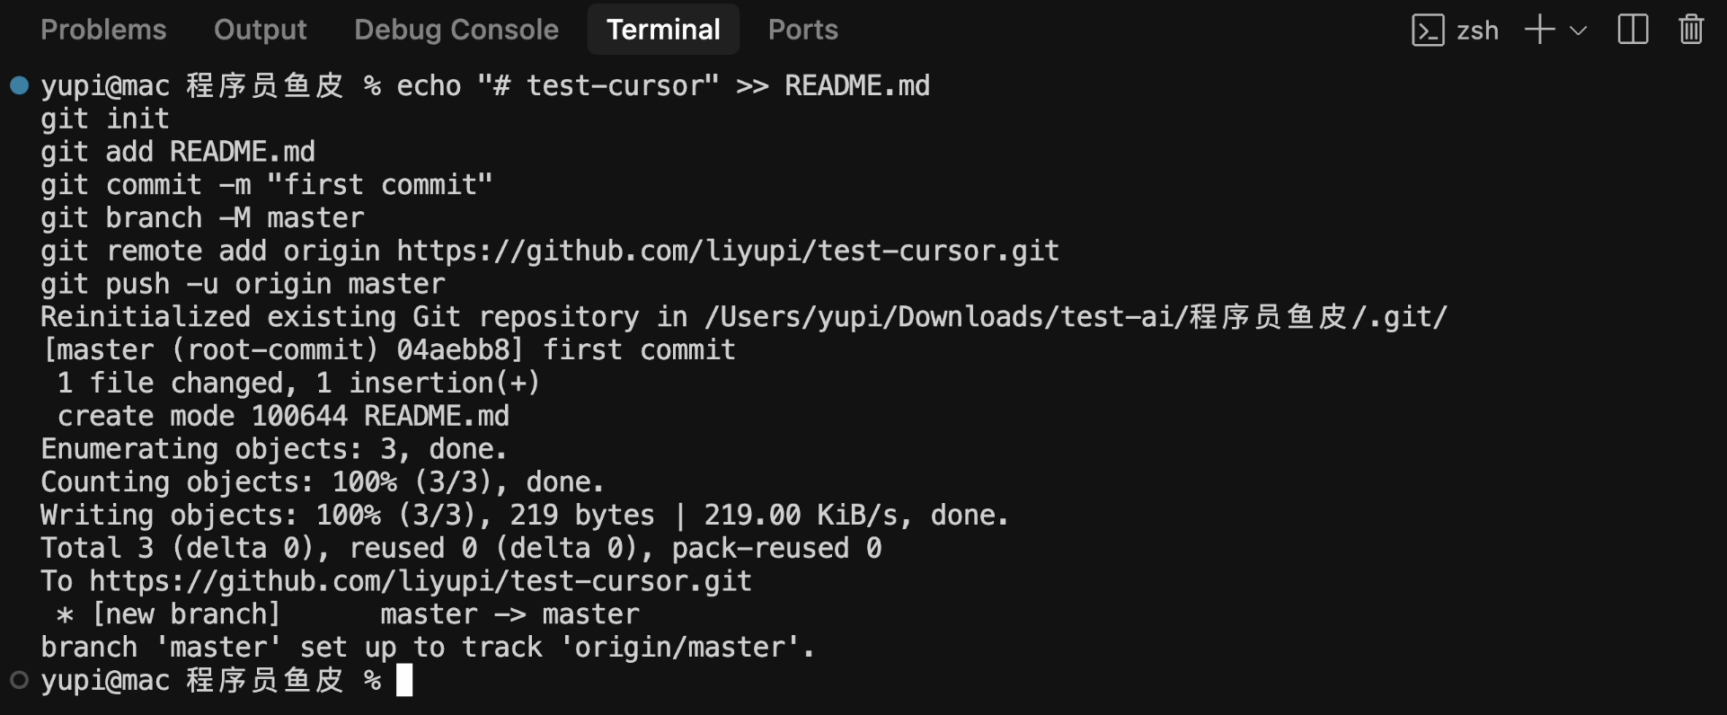
Task: Open the /Users/yupi/Downloads .git path link
Action: 1076,317
